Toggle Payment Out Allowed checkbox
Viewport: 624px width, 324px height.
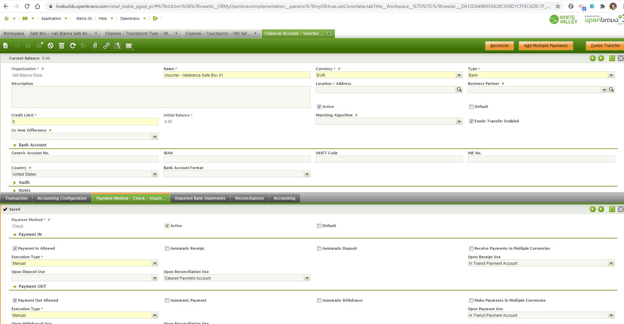[x=15, y=300]
